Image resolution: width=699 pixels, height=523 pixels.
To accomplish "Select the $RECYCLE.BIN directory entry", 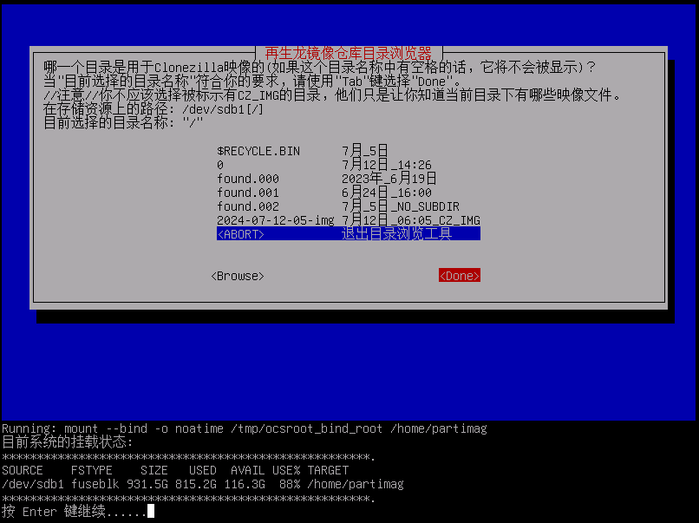I will click(258, 151).
